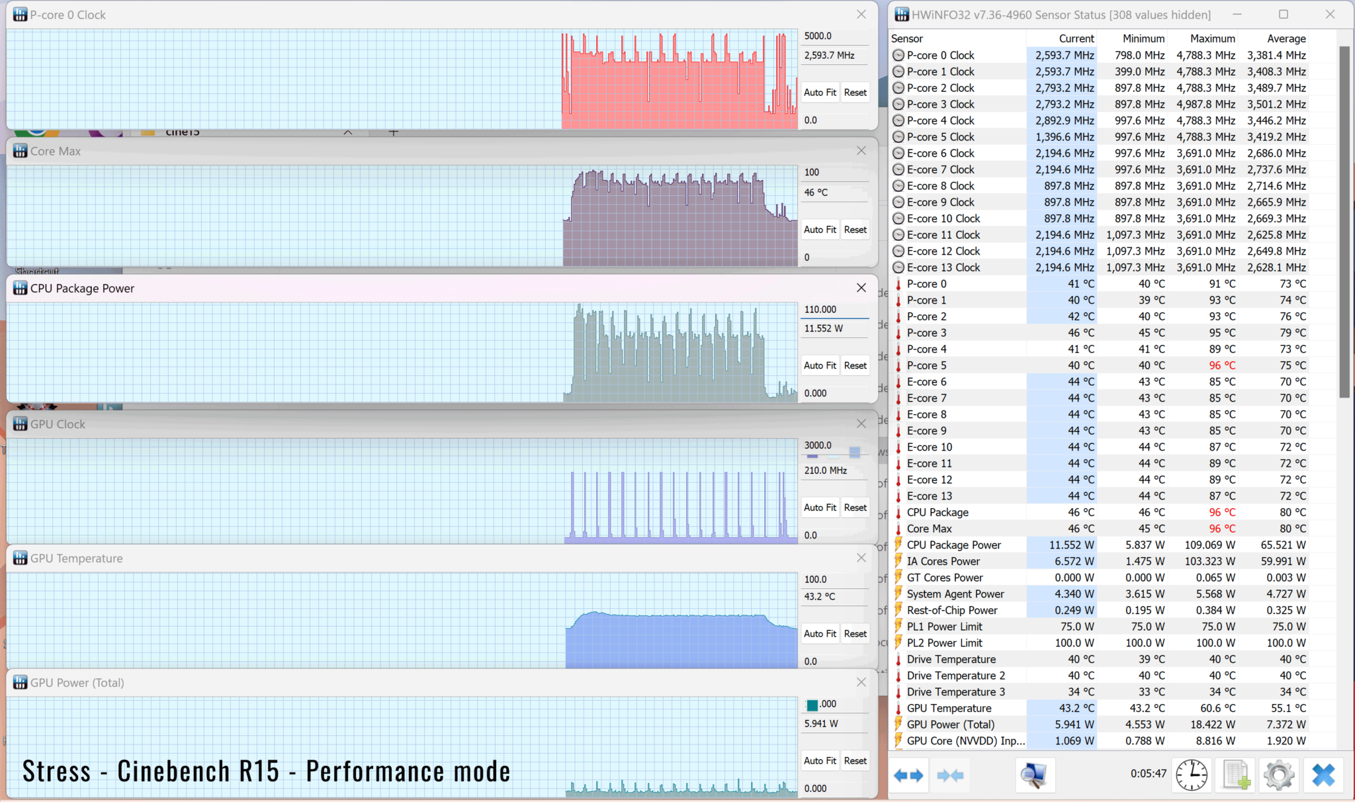1355x802 pixels.
Task: Click the Maximum column header
Action: [1212, 38]
